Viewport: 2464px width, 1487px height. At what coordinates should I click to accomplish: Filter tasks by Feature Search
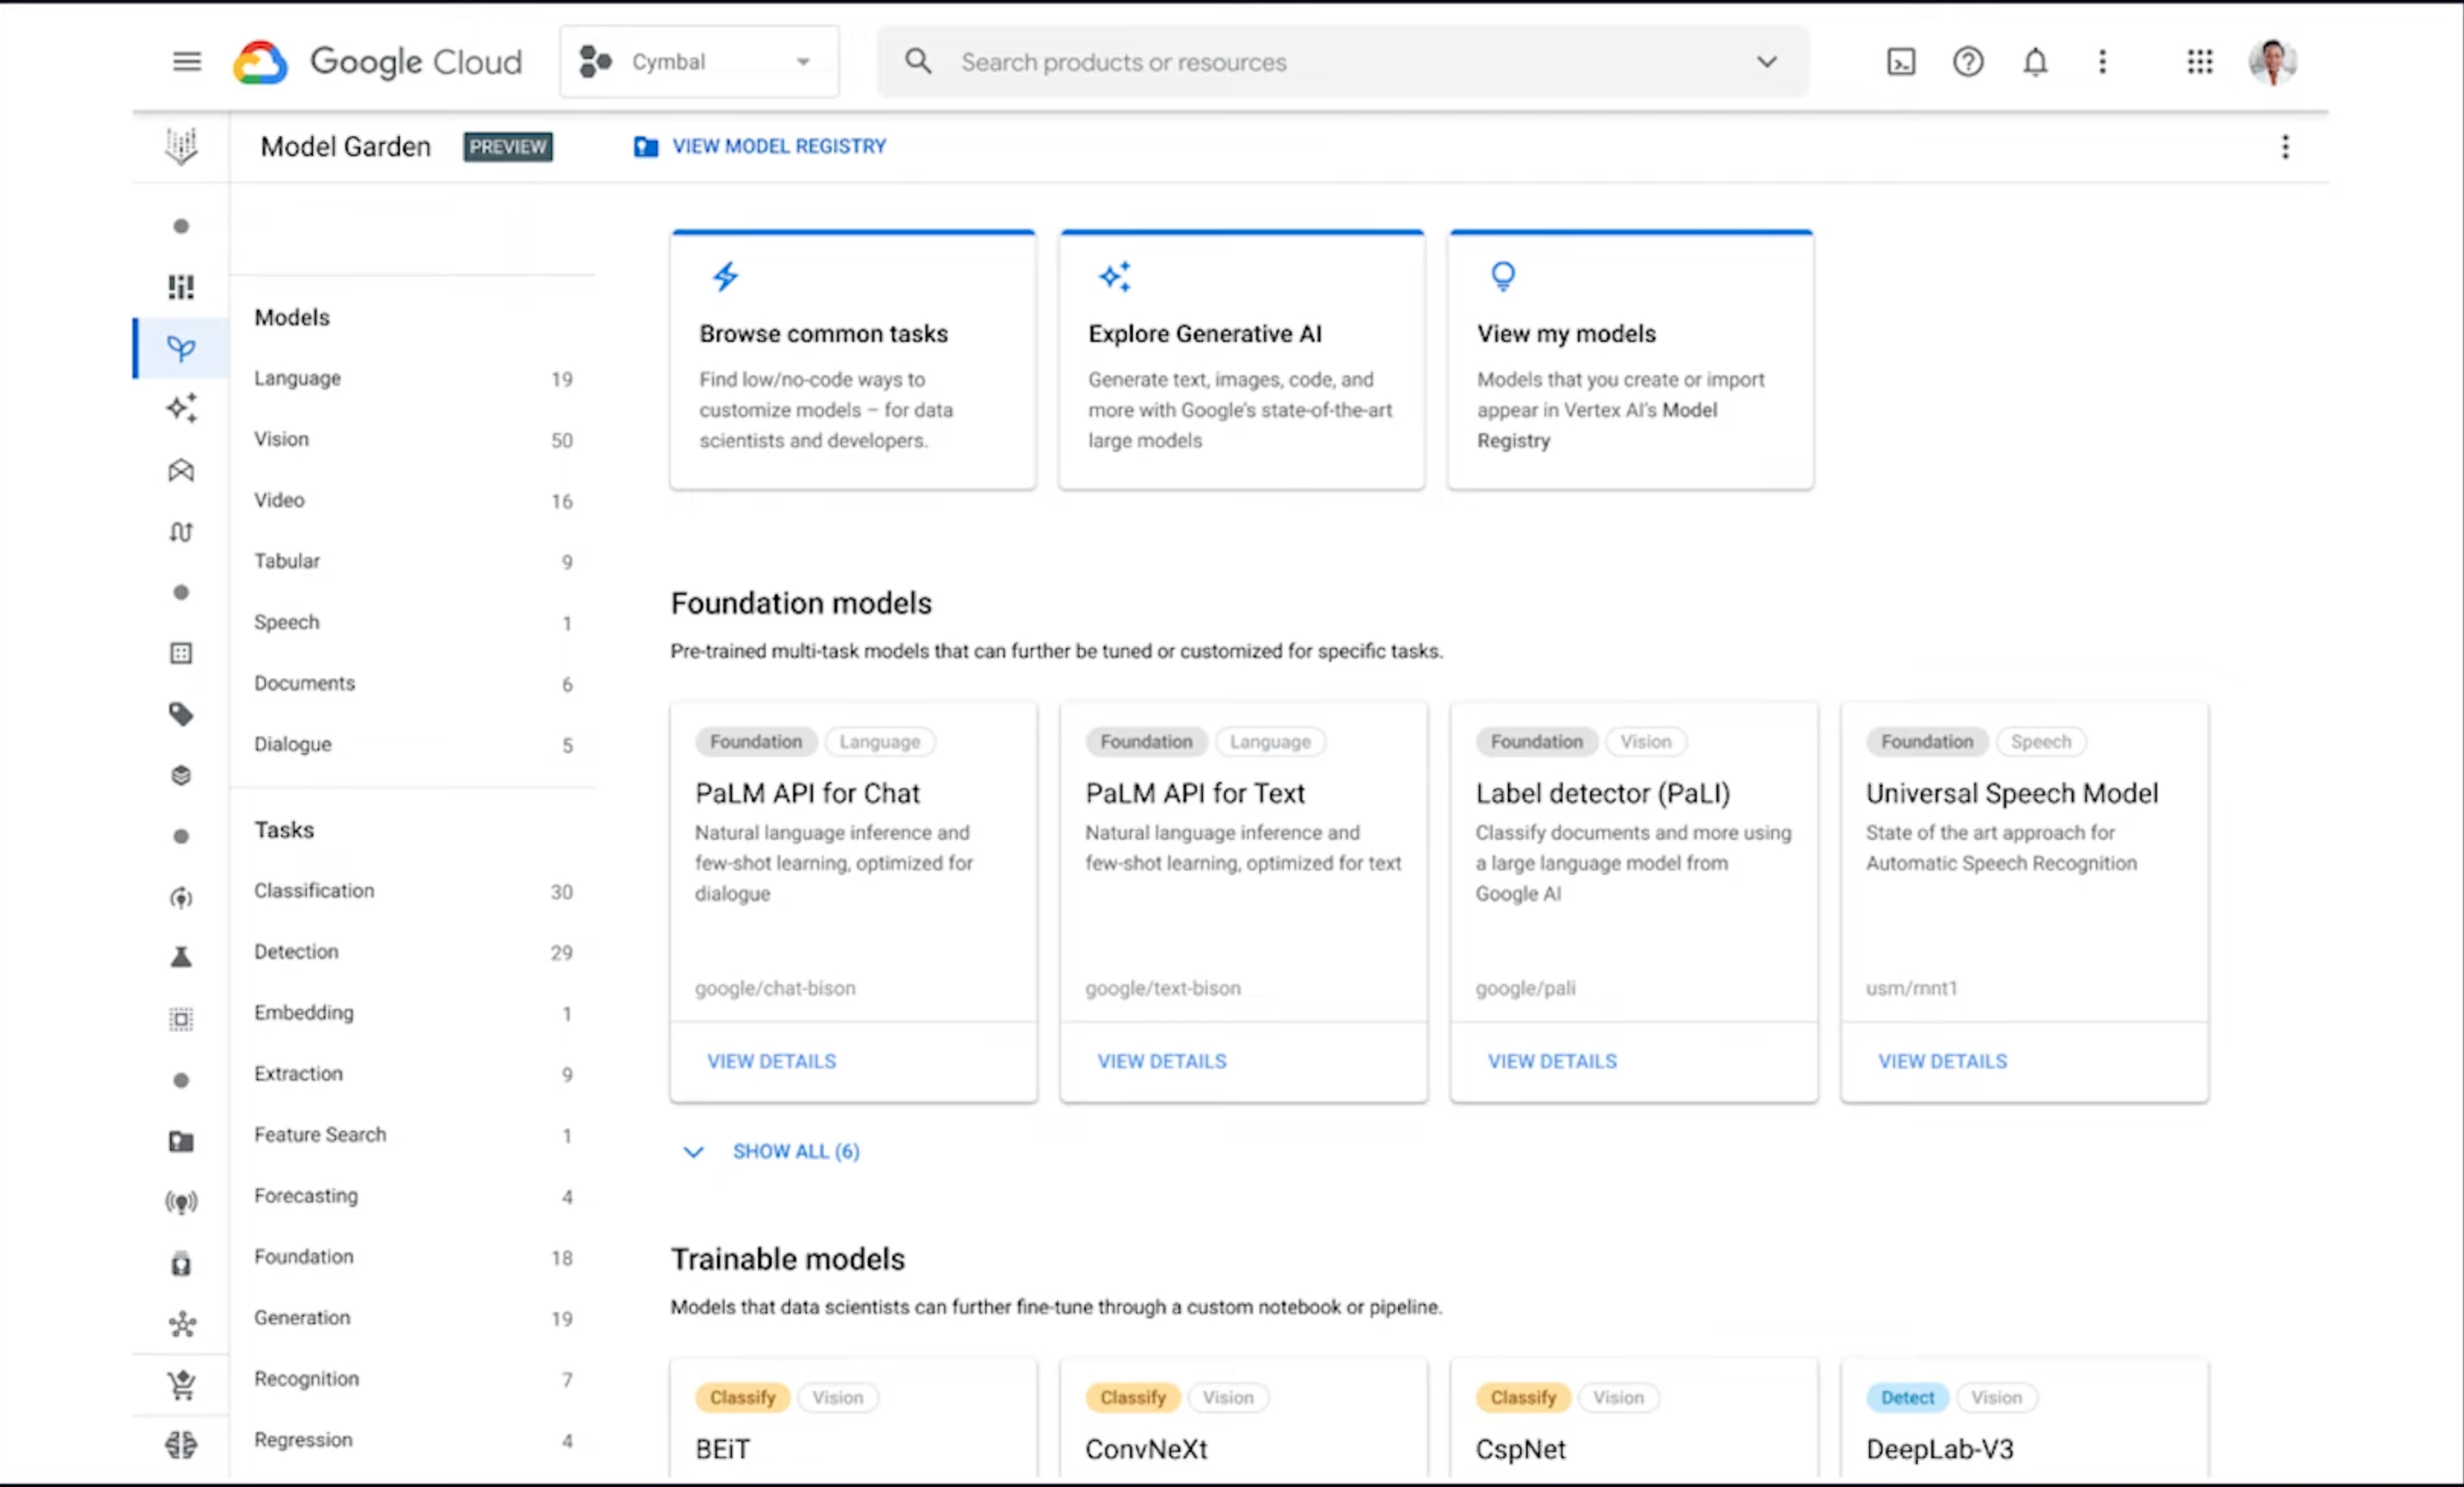(413, 1134)
